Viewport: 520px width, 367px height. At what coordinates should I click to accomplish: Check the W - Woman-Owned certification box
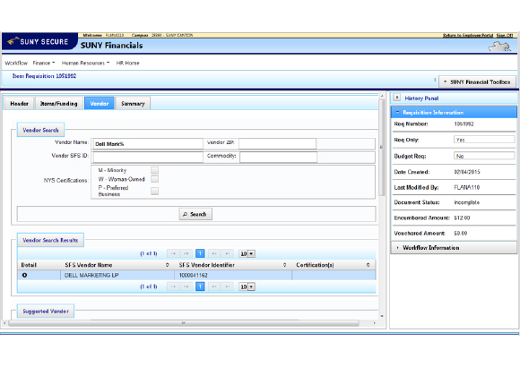click(154, 179)
